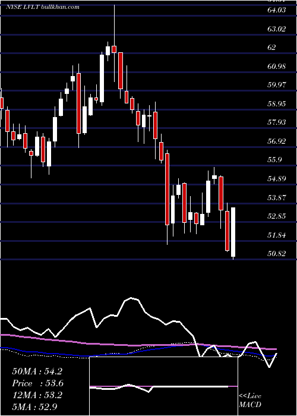Viewport: 297px width, 416px height.
Task: Click the last white candlestick on the chart
Action: coord(233,232)
